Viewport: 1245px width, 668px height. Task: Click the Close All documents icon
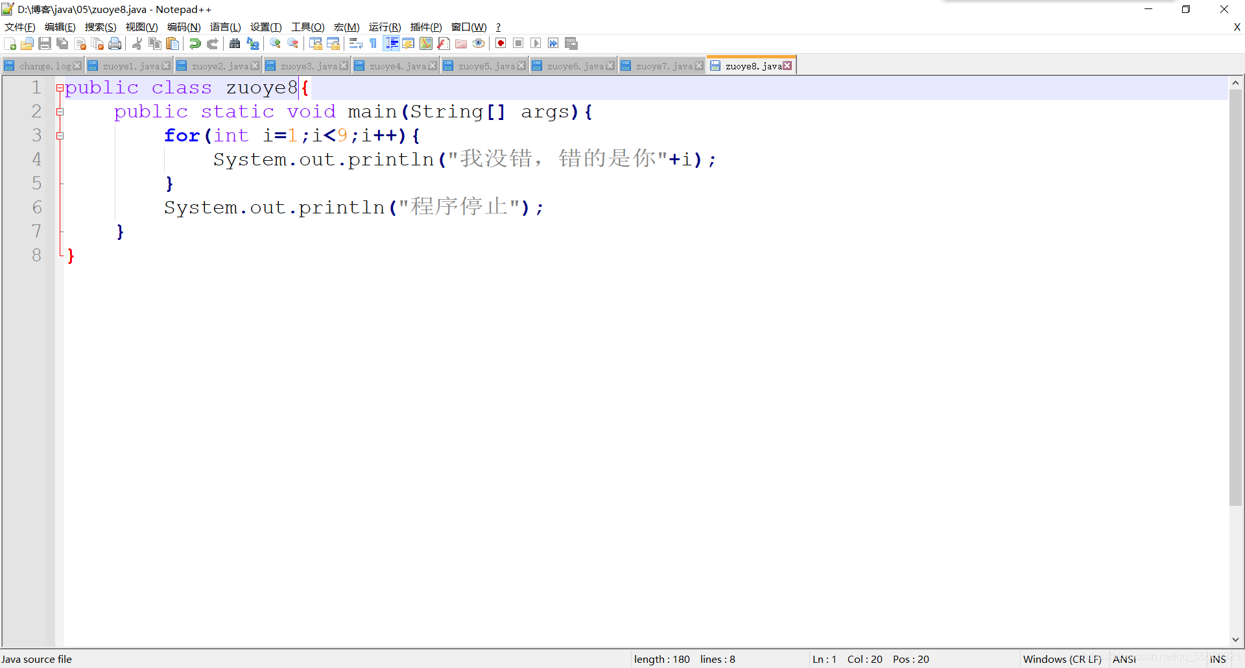[98, 43]
